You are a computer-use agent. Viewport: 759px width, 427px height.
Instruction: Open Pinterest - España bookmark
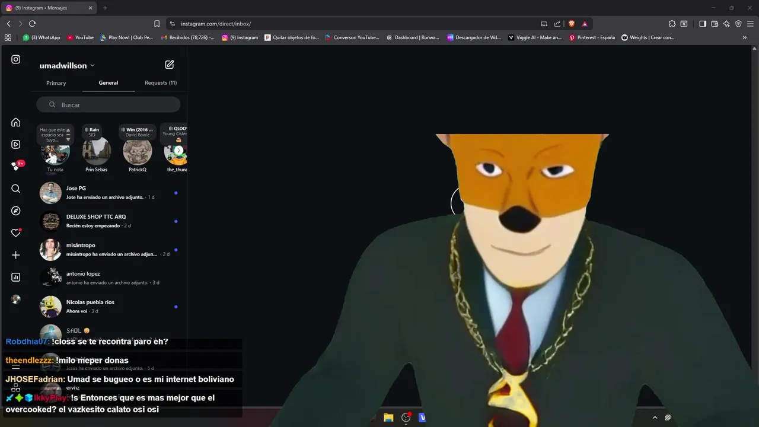[x=592, y=37]
